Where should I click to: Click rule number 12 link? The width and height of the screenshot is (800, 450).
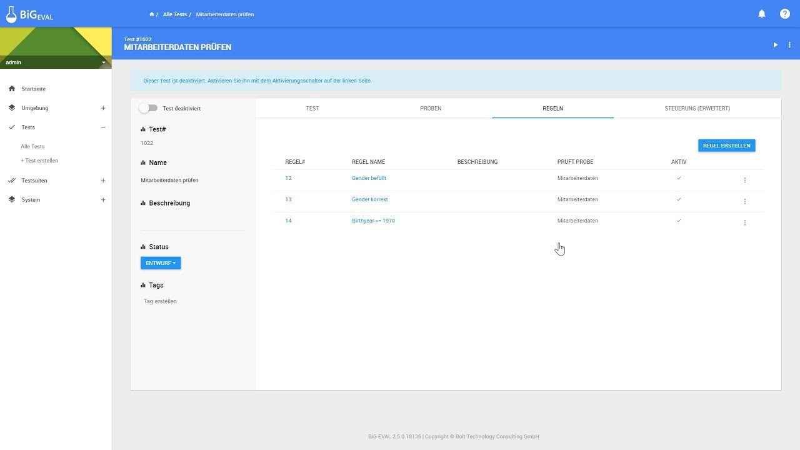click(288, 178)
